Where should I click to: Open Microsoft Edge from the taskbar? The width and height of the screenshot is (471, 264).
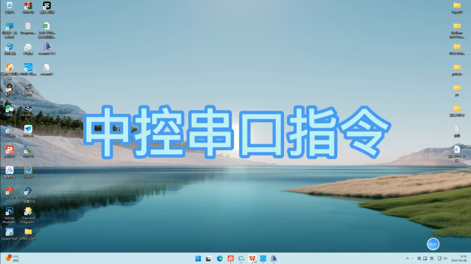[x=220, y=259]
